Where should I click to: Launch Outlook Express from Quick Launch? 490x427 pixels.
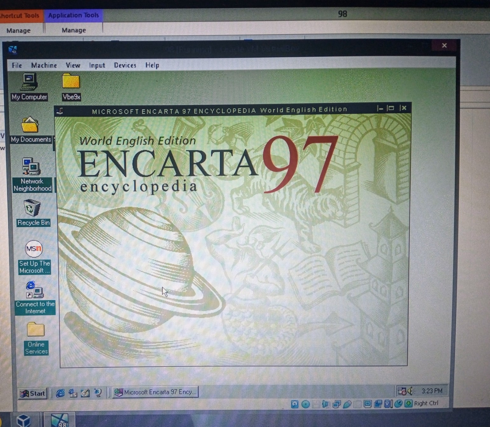(x=73, y=393)
